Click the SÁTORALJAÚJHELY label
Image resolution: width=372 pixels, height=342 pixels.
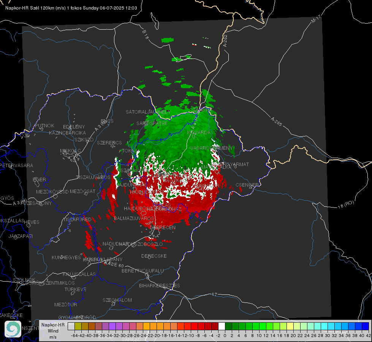click(148, 112)
